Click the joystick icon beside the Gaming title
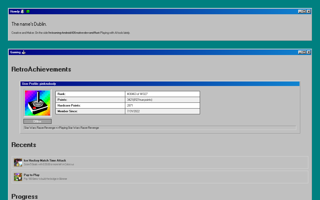 (24, 52)
